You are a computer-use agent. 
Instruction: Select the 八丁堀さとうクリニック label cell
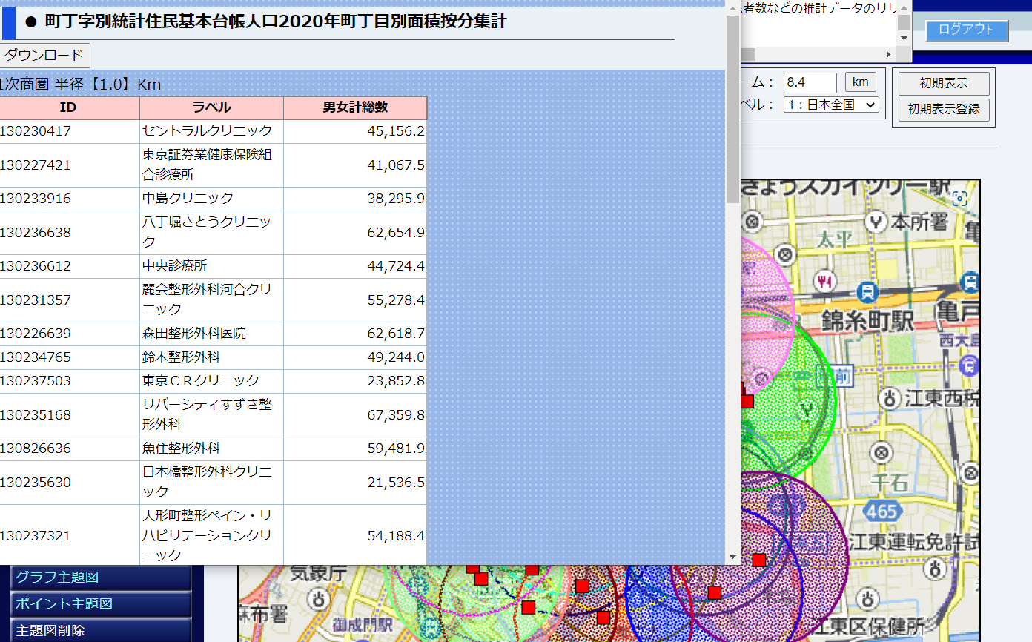211,233
